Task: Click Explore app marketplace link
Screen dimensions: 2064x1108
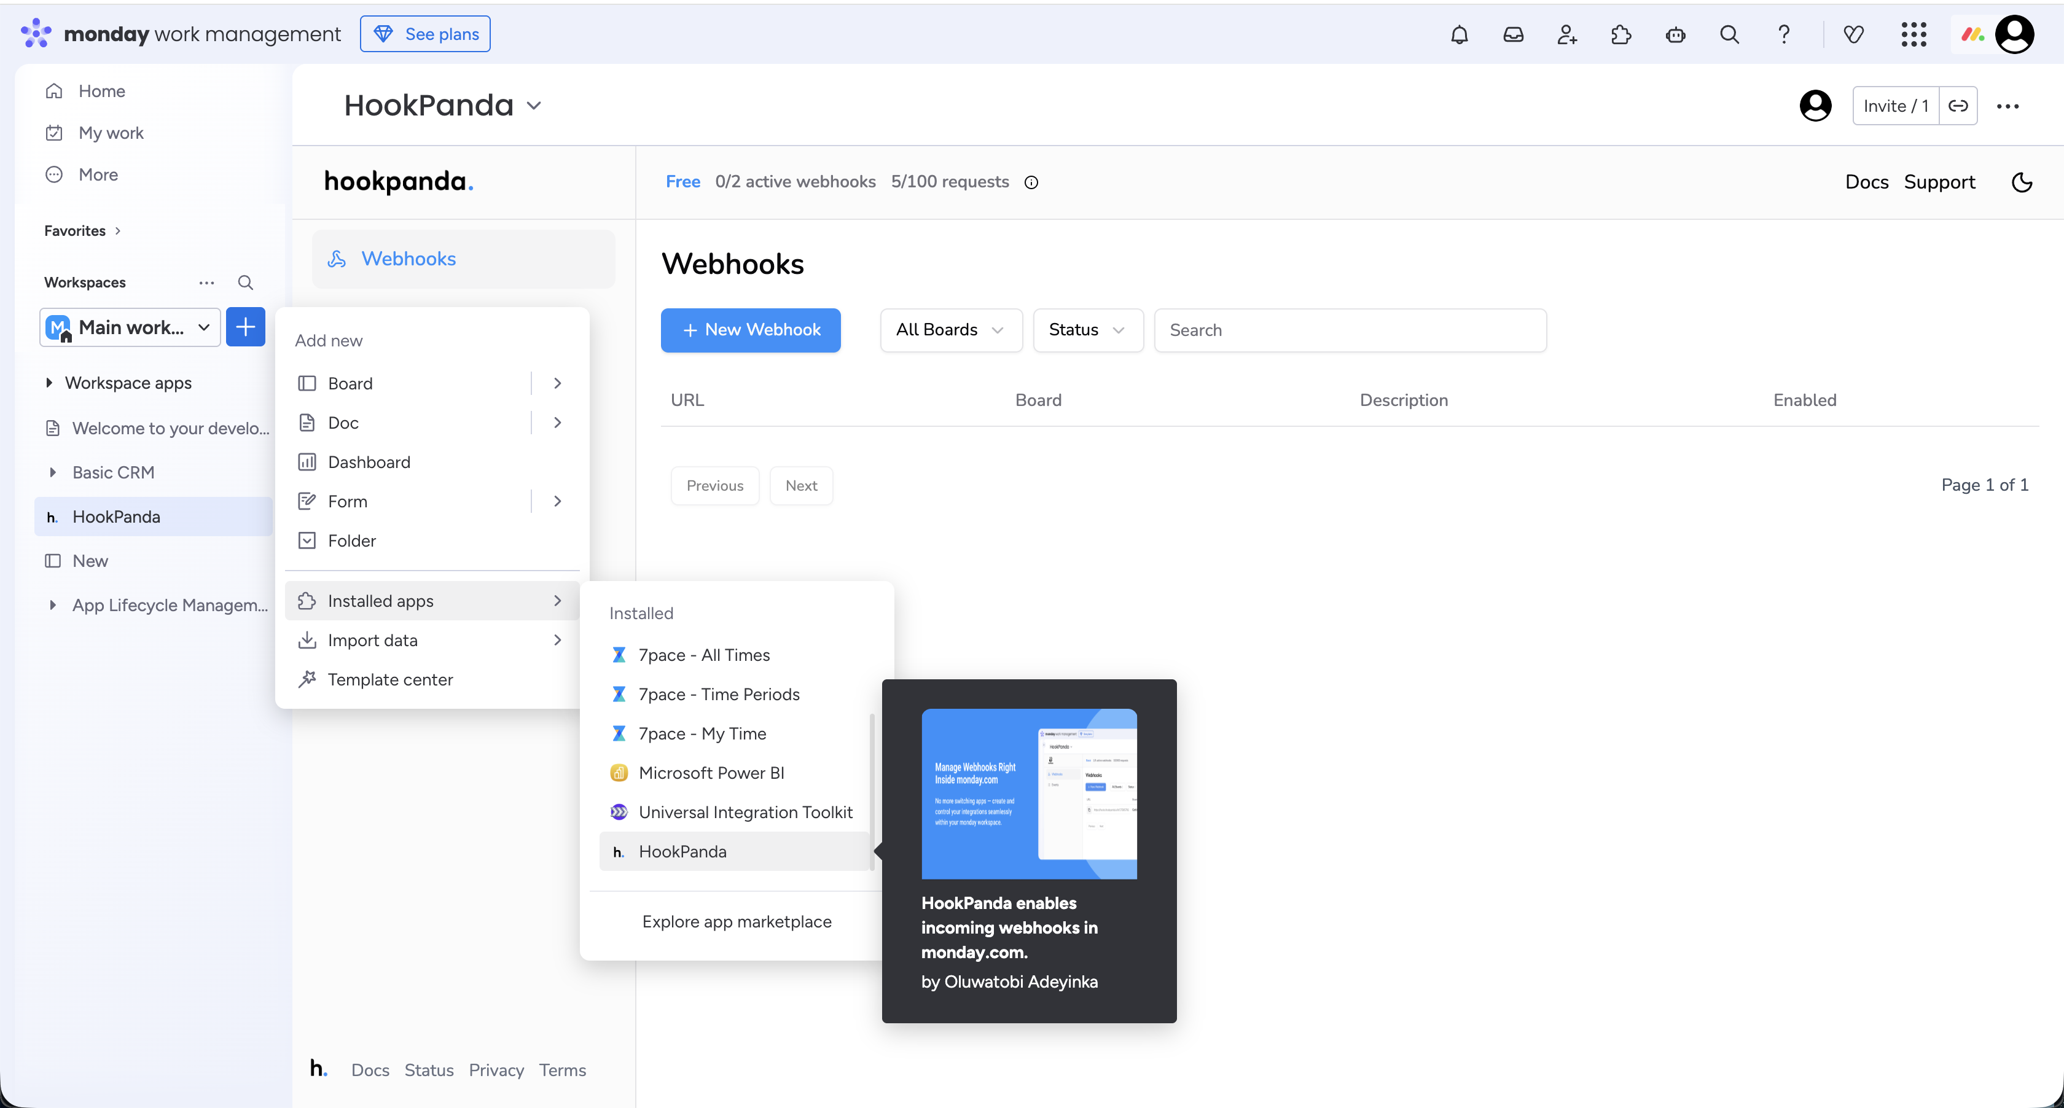Action: [x=737, y=921]
